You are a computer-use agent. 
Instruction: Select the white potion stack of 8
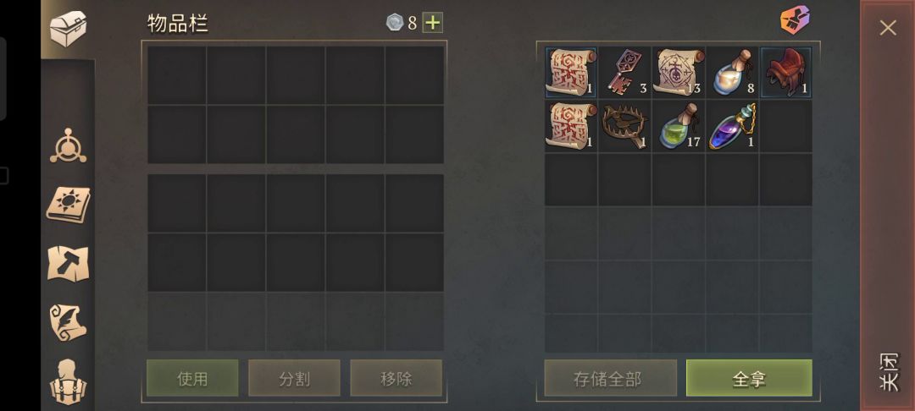coord(732,72)
